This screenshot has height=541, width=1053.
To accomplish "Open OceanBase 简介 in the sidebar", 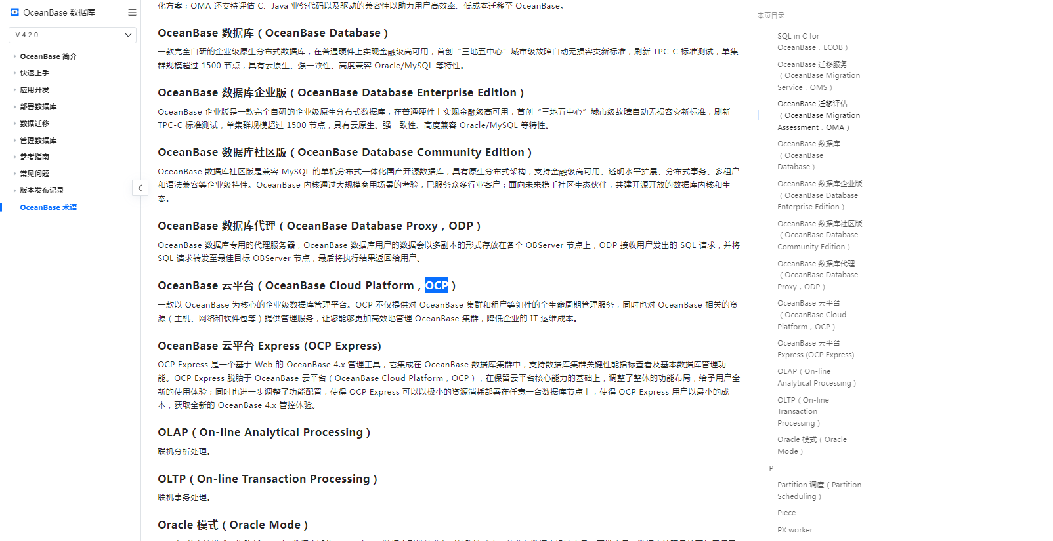I will [49, 56].
